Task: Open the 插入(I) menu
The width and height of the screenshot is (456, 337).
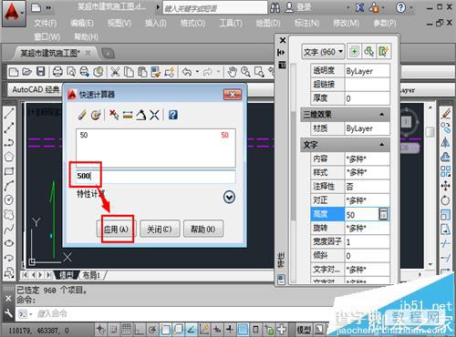Action: [156, 23]
